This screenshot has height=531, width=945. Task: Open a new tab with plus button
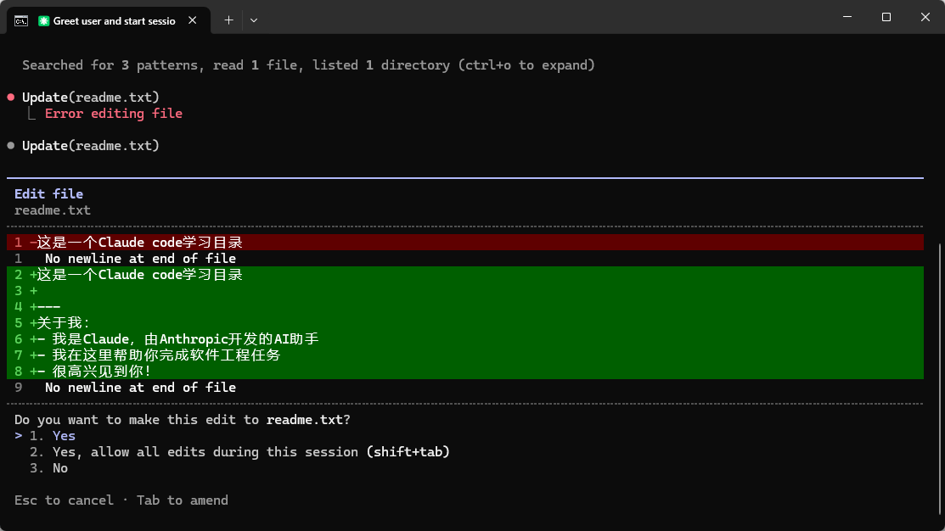[228, 20]
